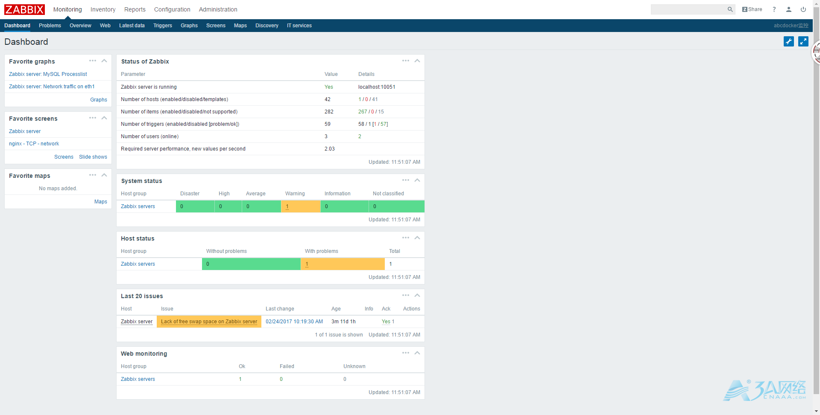Open the Reports main menu
This screenshot has height=415, width=820.
click(135, 9)
